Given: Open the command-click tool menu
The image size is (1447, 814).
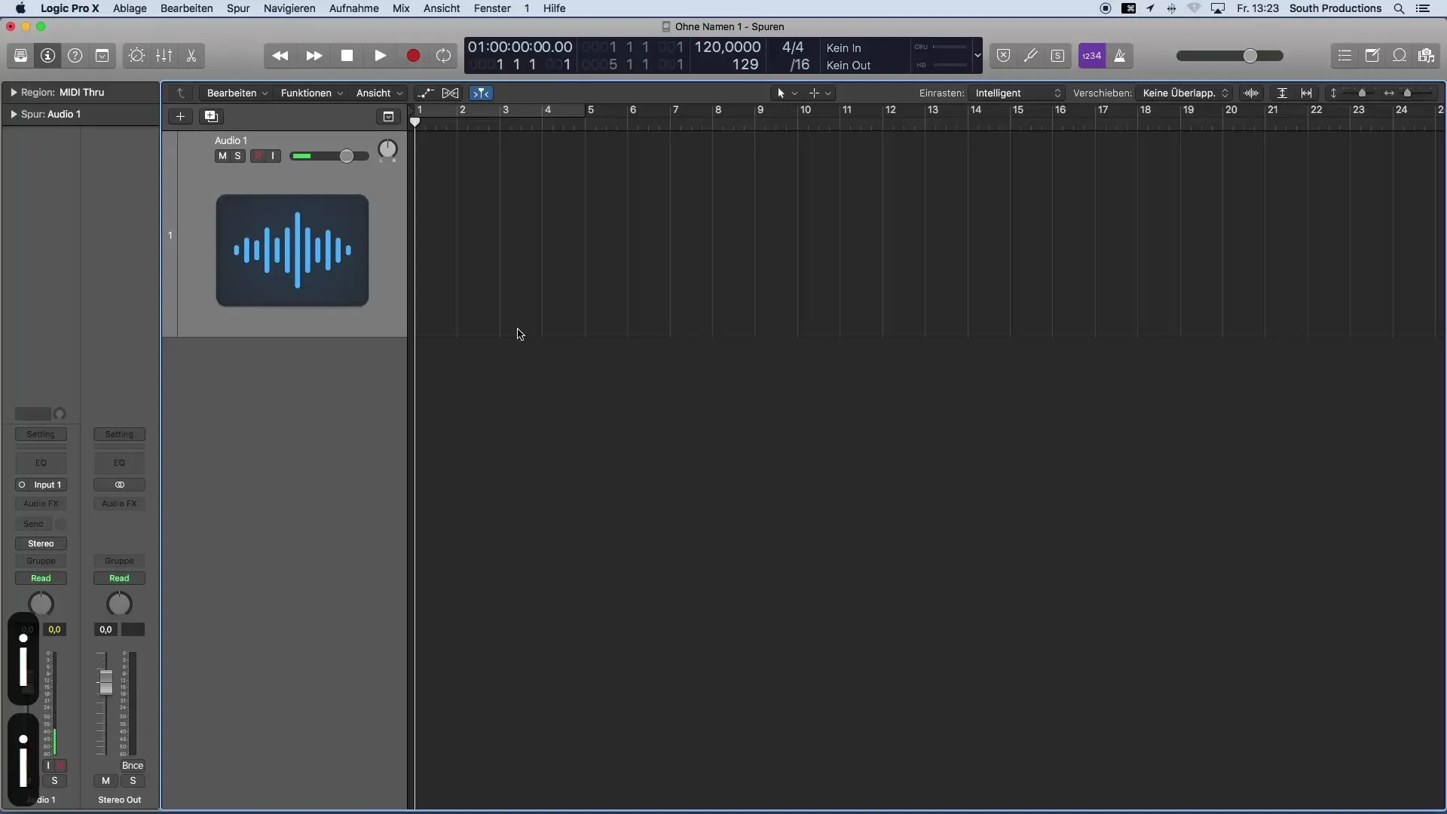Looking at the screenshot, I should pyautogui.click(x=819, y=93).
